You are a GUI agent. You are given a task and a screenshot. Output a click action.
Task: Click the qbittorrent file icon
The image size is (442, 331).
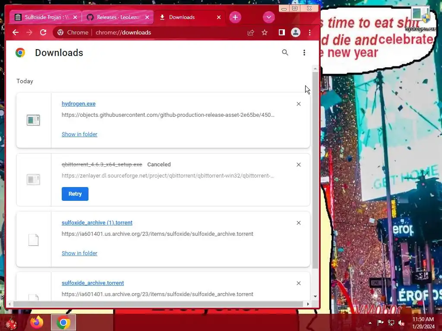33,180
